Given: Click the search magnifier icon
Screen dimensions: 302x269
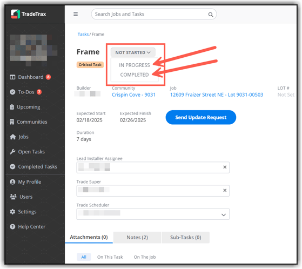Looking at the screenshot, I should coord(211,15).
